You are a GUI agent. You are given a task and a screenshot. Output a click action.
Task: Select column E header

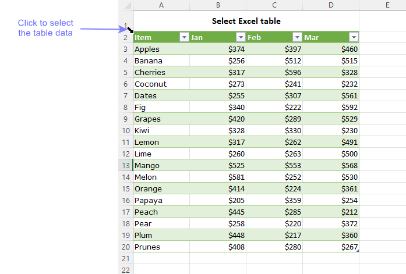387,5
